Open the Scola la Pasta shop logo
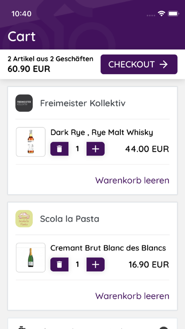 tap(24, 219)
